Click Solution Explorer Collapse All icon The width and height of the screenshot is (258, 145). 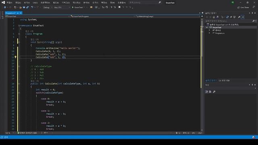(231, 17)
